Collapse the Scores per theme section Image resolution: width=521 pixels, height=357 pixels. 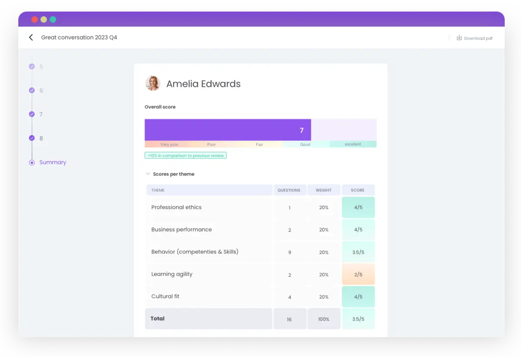point(148,174)
